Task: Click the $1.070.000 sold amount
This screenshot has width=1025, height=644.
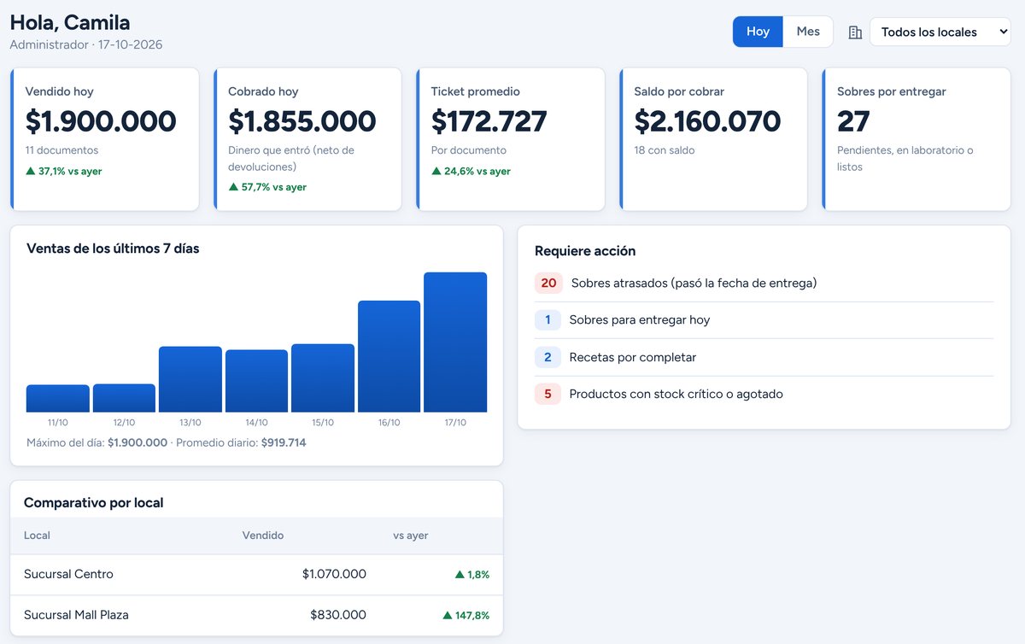Action: point(334,574)
